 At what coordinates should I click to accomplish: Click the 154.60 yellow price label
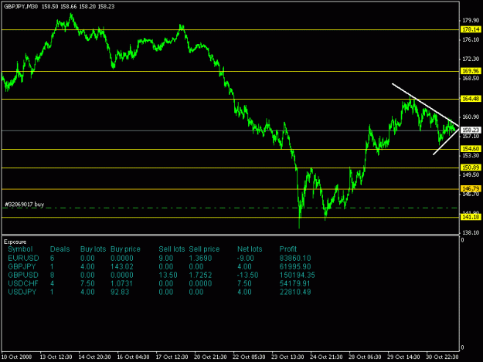[471, 149]
